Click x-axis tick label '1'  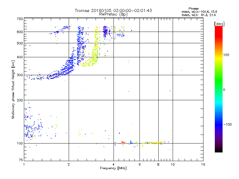coord(24,164)
